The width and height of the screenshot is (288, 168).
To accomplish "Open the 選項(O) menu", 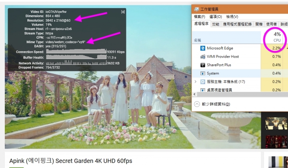I will click(x=216, y=17).
